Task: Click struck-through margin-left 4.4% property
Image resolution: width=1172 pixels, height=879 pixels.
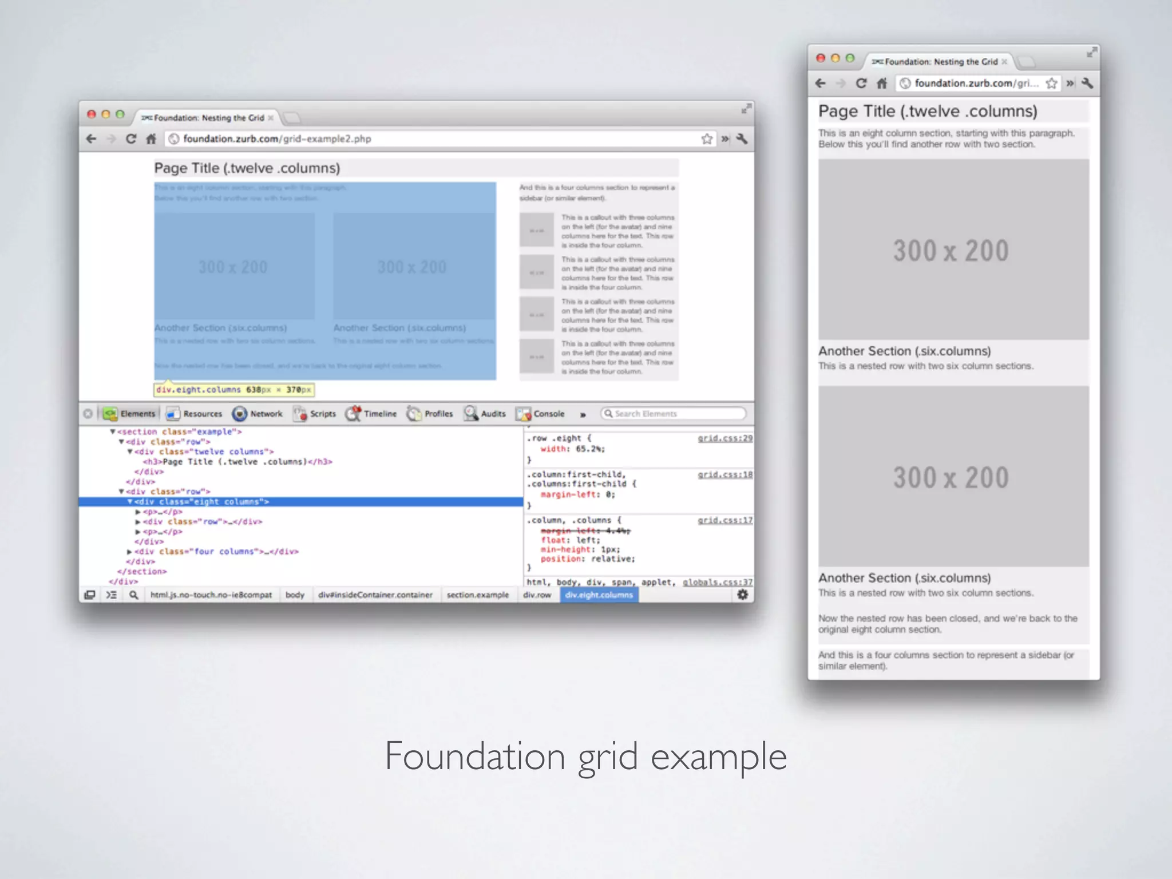Action: pos(585,531)
